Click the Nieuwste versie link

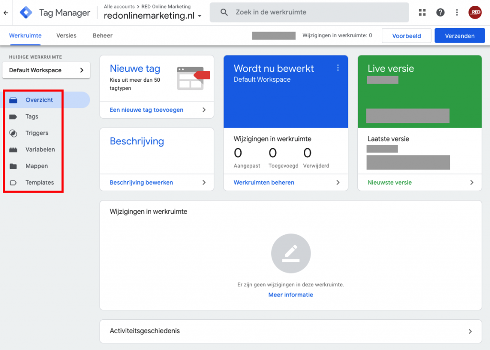tap(390, 183)
